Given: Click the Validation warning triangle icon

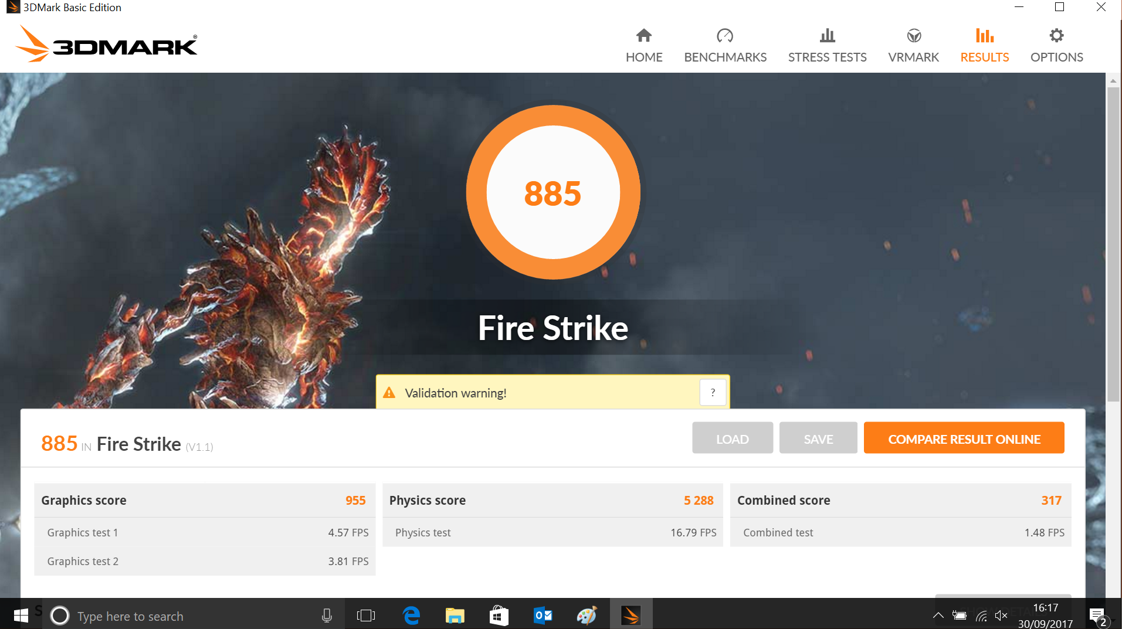Looking at the screenshot, I should coord(389,393).
